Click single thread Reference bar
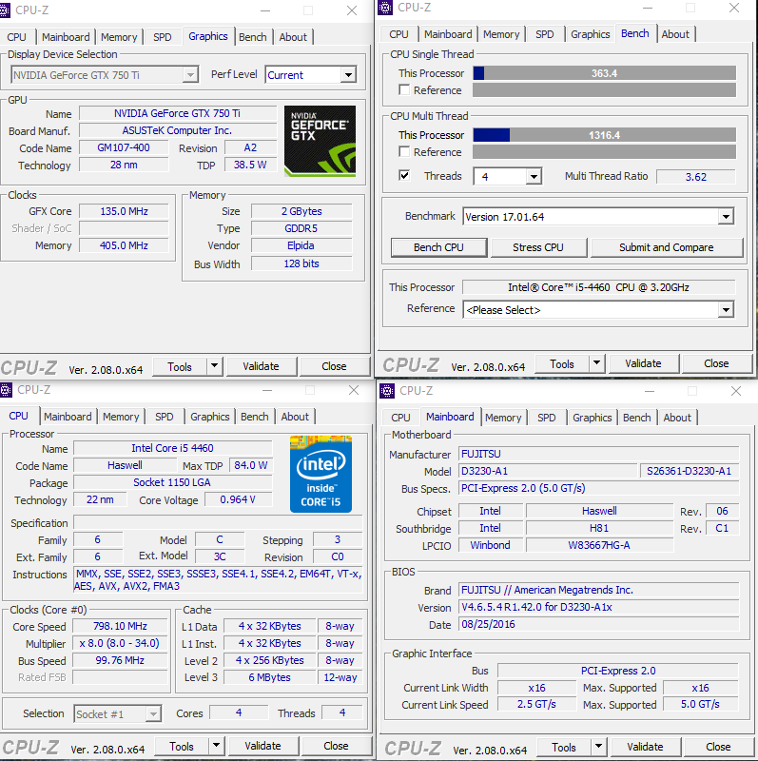 coord(604,89)
